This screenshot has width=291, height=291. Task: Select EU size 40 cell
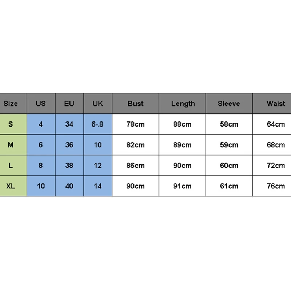[x=69, y=186]
